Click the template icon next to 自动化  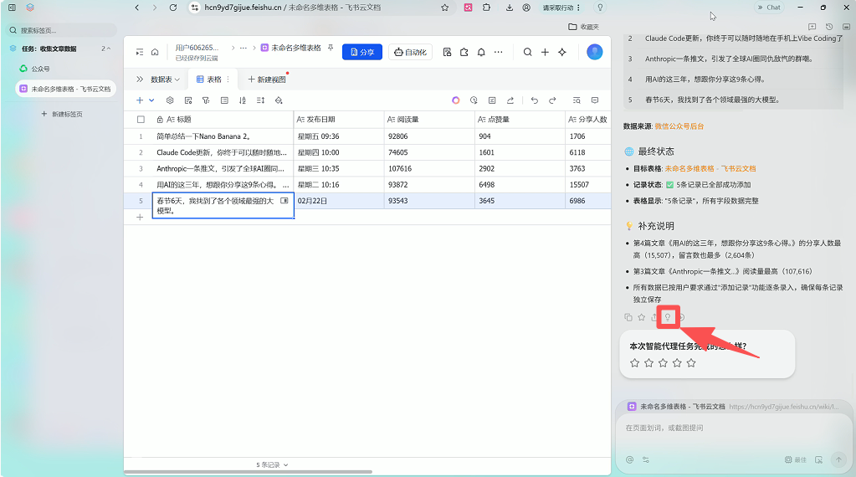pos(447,52)
